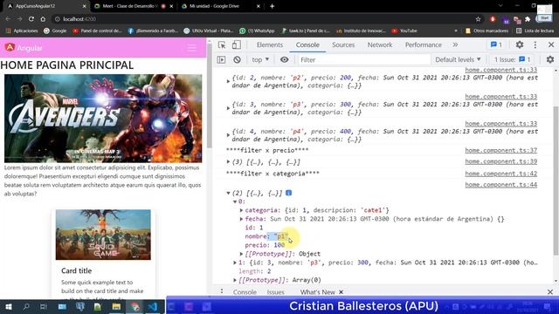This screenshot has height=314, width=559.
Task: Open the Windows Start menu
Action: coord(9,306)
